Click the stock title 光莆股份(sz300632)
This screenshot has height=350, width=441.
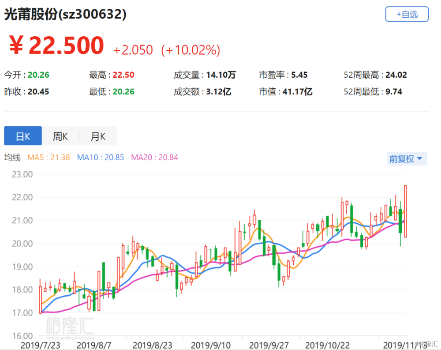click(x=65, y=14)
